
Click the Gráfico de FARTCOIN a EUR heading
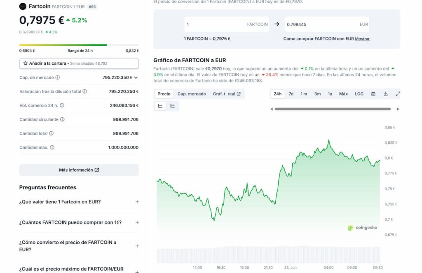tap(190, 60)
